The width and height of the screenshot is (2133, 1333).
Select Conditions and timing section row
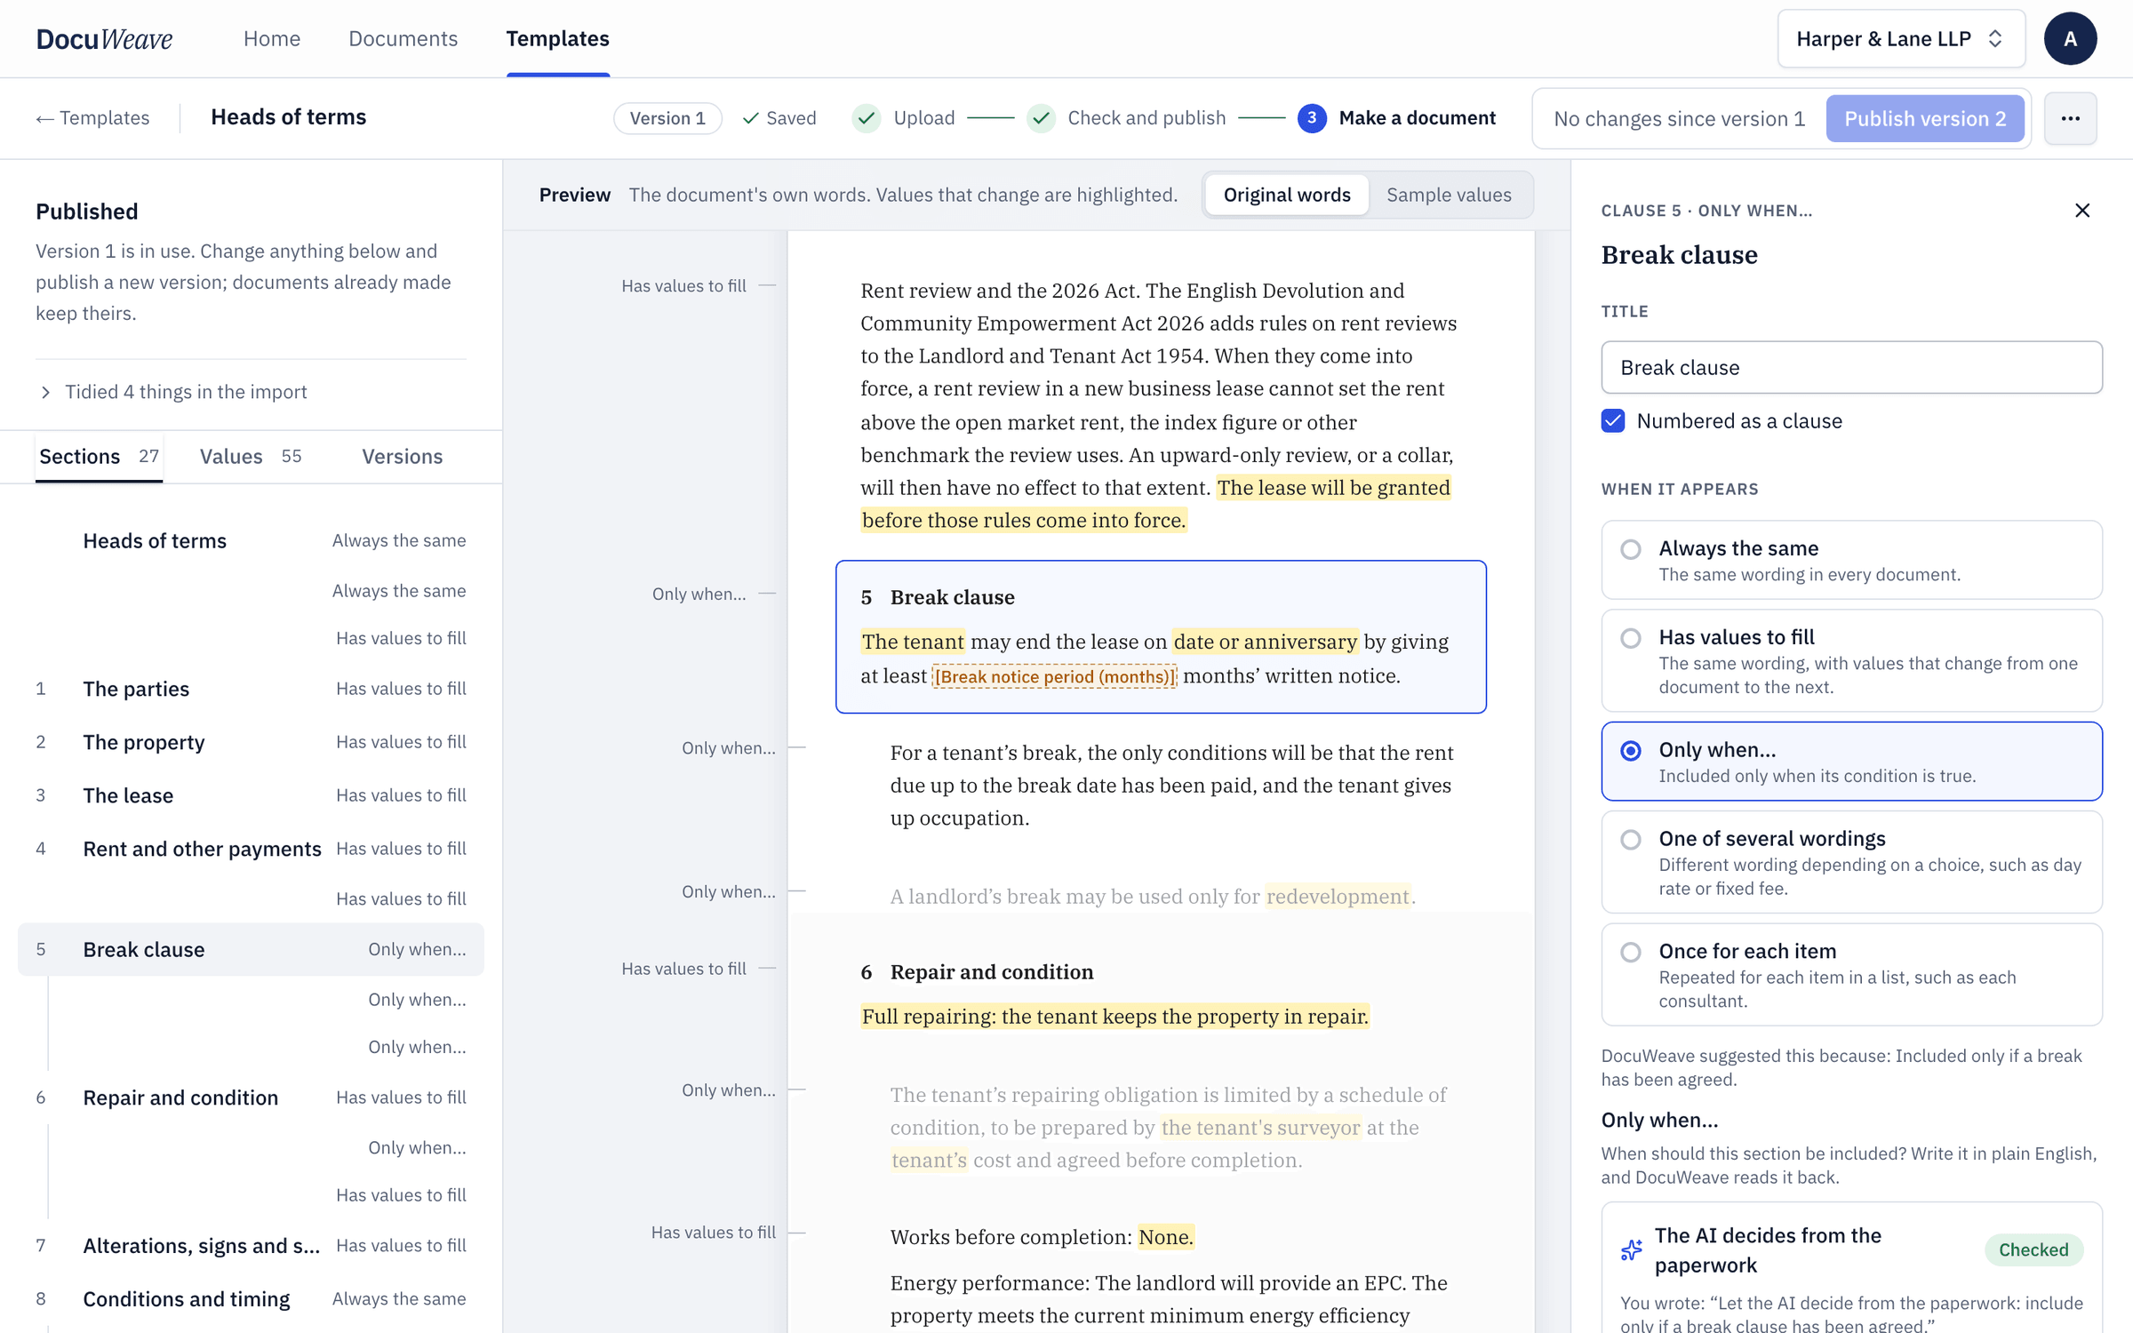tap(251, 1299)
